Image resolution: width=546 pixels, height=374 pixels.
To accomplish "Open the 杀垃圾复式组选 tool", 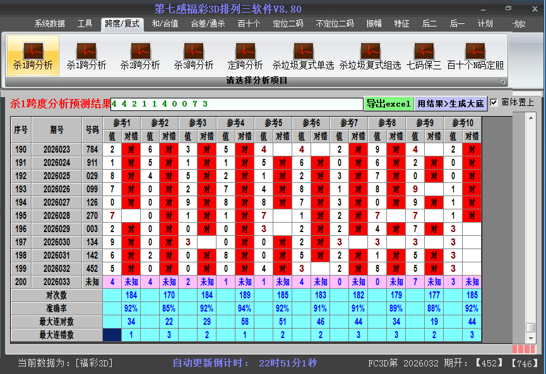I will click(x=370, y=56).
